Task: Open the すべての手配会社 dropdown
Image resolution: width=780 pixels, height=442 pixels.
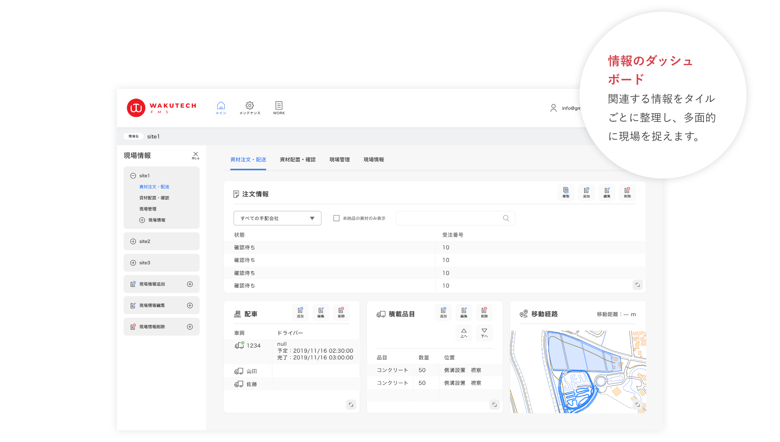Action: (277, 218)
